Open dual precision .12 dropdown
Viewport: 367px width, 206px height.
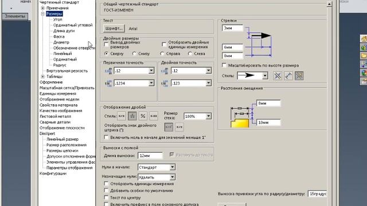[x=208, y=70]
